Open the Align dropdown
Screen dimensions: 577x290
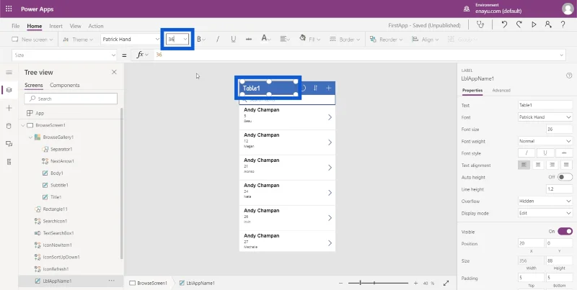click(426, 40)
